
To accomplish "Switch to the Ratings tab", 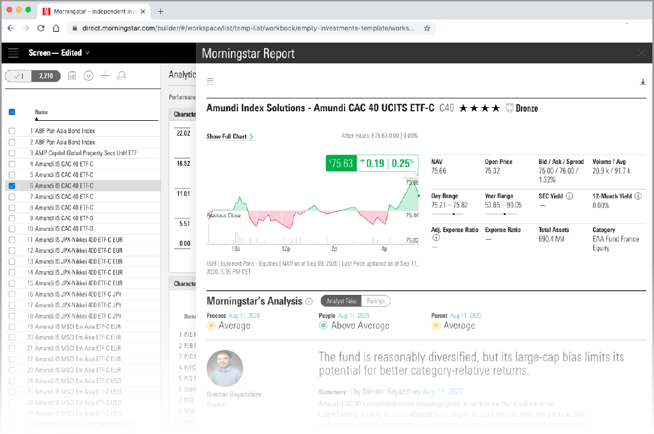I will click(x=375, y=301).
